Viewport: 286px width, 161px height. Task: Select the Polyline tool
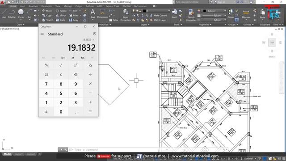pos(12,14)
